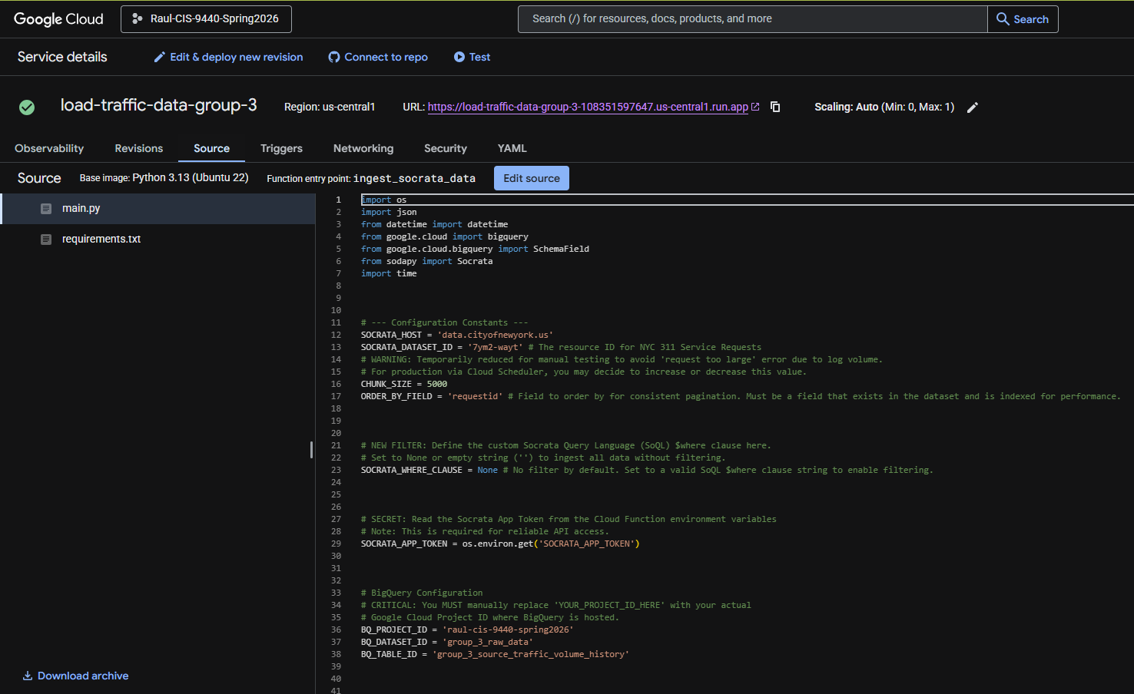Click the search magnifier icon
Image resolution: width=1134 pixels, height=694 pixels.
coord(1003,19)
